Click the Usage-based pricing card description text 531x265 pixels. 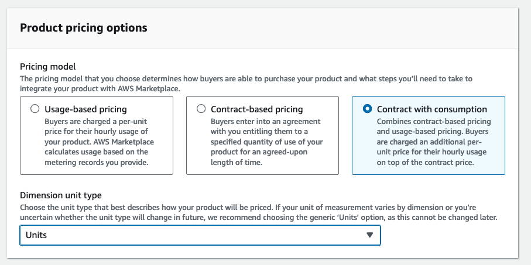point(96,142)
